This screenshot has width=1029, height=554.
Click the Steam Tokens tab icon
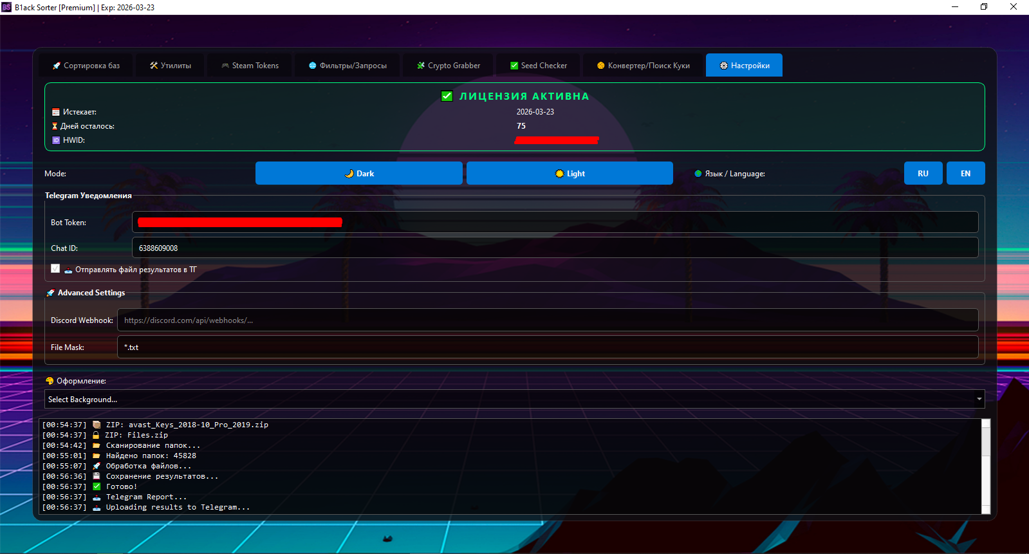point(225,66)
